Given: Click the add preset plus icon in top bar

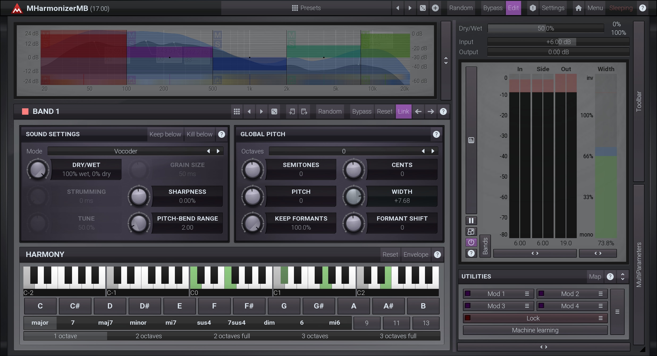Looking at the screenshot, I should click(435, 8).
